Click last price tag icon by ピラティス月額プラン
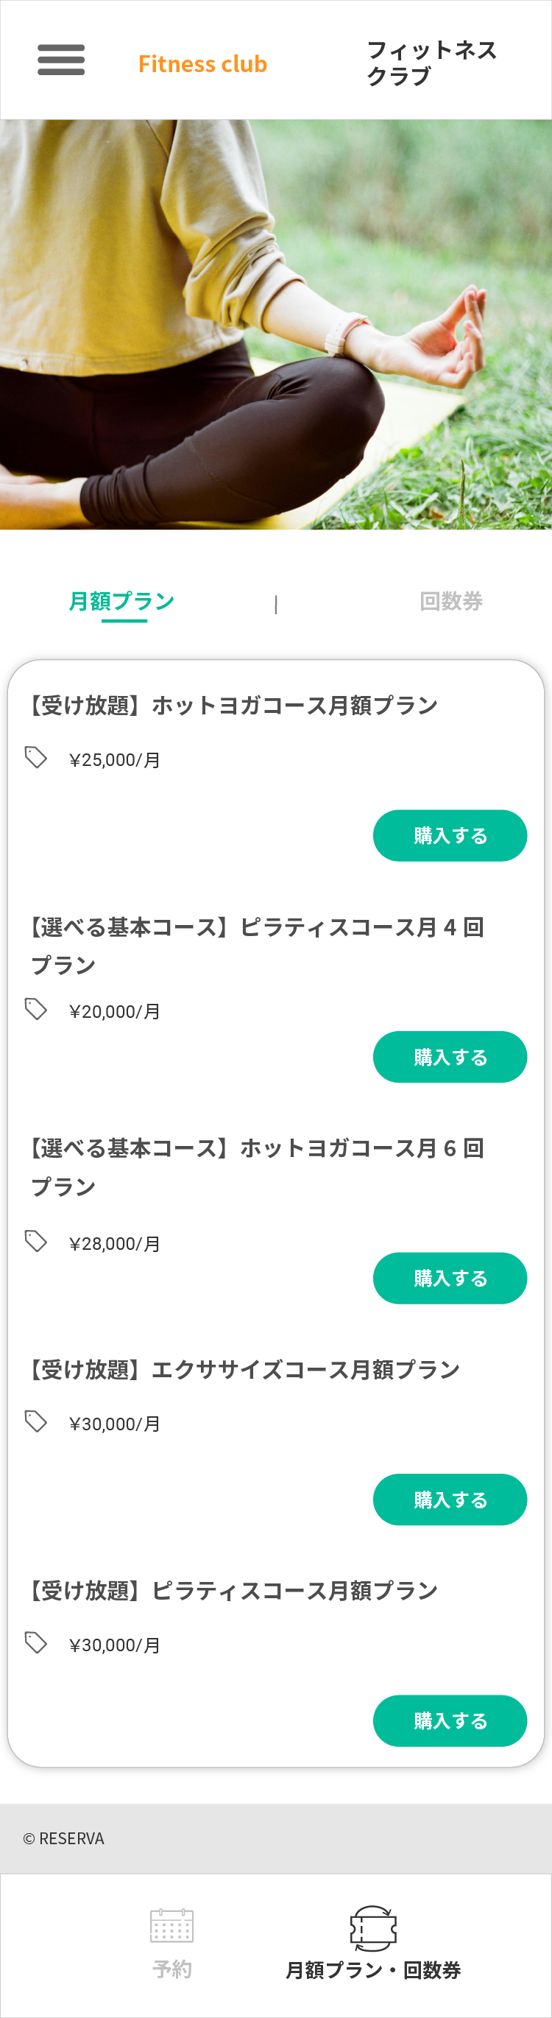Image resolution: width=552 pixels, height=2018 pixels. coord(36,1643)
